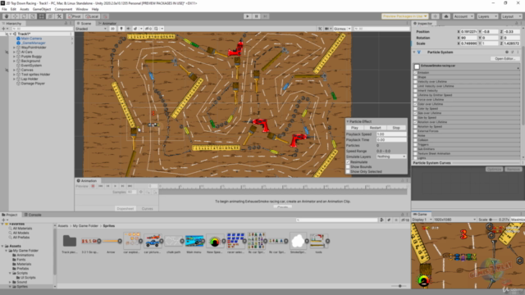Click Stop in Particle Effect panel
Image resolution: width=525 pixels, height=295 pixels.
click(396, 128)
